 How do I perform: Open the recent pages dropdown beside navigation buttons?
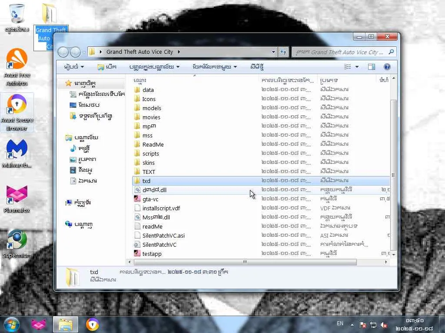point(84,52)
